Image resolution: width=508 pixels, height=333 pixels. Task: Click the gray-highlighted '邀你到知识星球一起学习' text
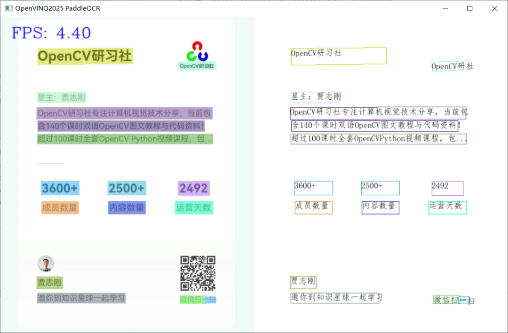click(x=81, y=298)
